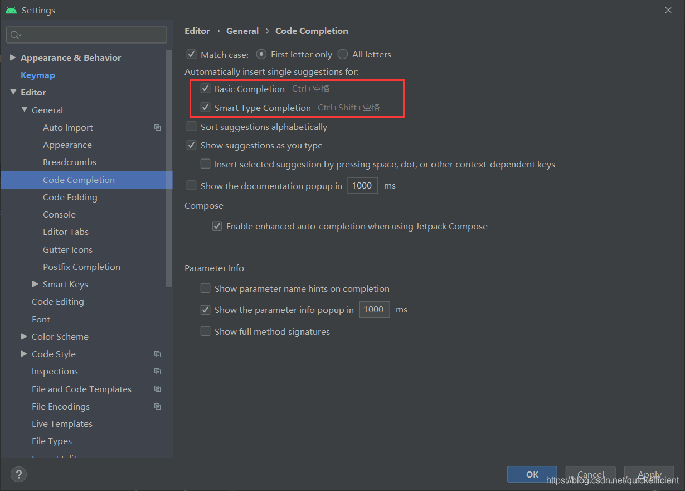This screenshot has width=685, height=491.
Task: Expand the Smart Keys tree item
Action: coord(35,284)
